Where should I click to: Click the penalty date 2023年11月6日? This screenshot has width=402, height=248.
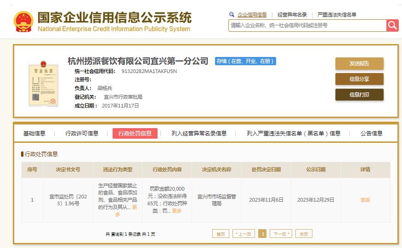point(266,200)
